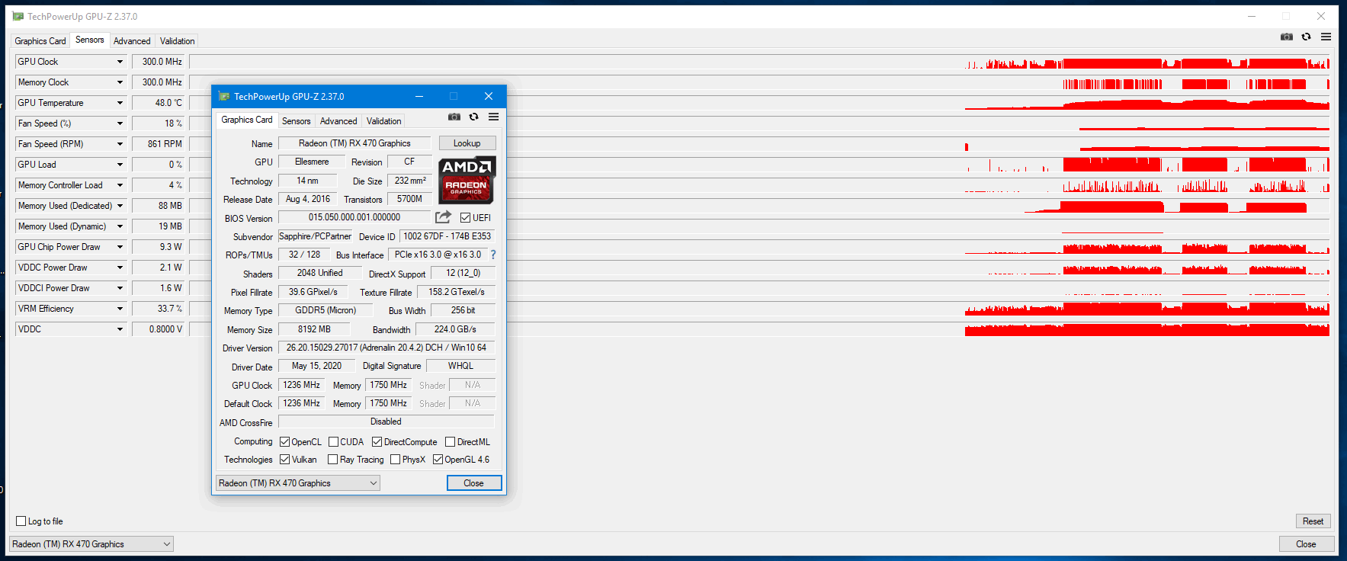
Task: Open GPU Clock sensor dropdown
Action: pyautogui.click(x=120, y=62)
